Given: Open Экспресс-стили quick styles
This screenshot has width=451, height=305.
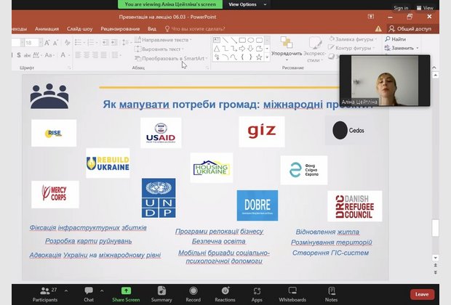Looking at the screenshot, I should pyautogui.click(x=314, y=49).
